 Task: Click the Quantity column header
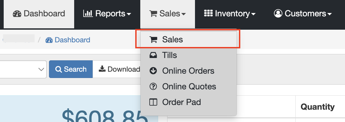click(317, 107)
